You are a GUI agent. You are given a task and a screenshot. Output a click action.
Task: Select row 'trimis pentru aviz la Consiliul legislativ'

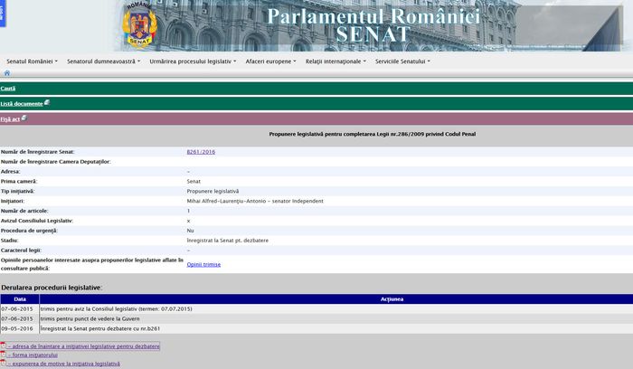[316, 308]
